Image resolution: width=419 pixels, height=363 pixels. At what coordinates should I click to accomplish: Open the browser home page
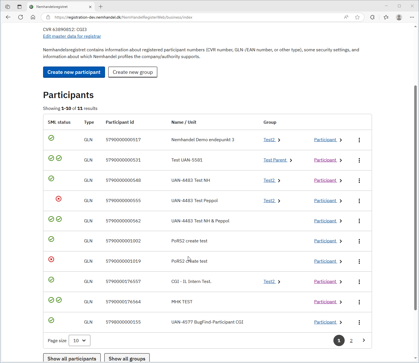tap(33, 17)
